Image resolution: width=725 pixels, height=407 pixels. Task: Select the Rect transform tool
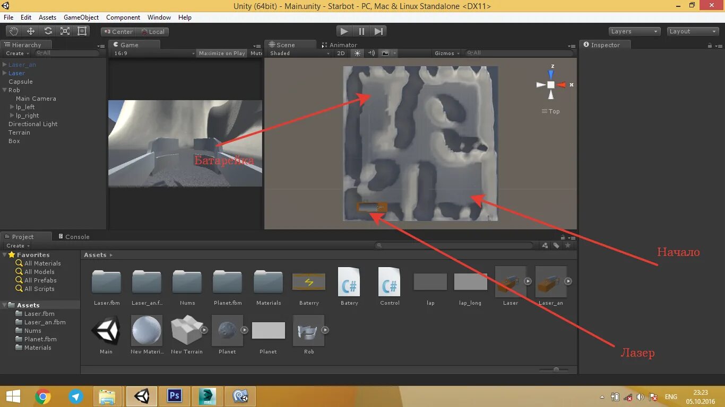[x=82, y=31]
